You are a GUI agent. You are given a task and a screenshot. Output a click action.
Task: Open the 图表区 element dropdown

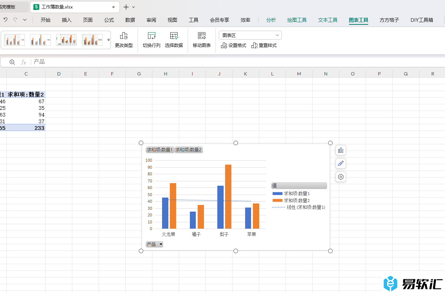[x=250, y=35]
